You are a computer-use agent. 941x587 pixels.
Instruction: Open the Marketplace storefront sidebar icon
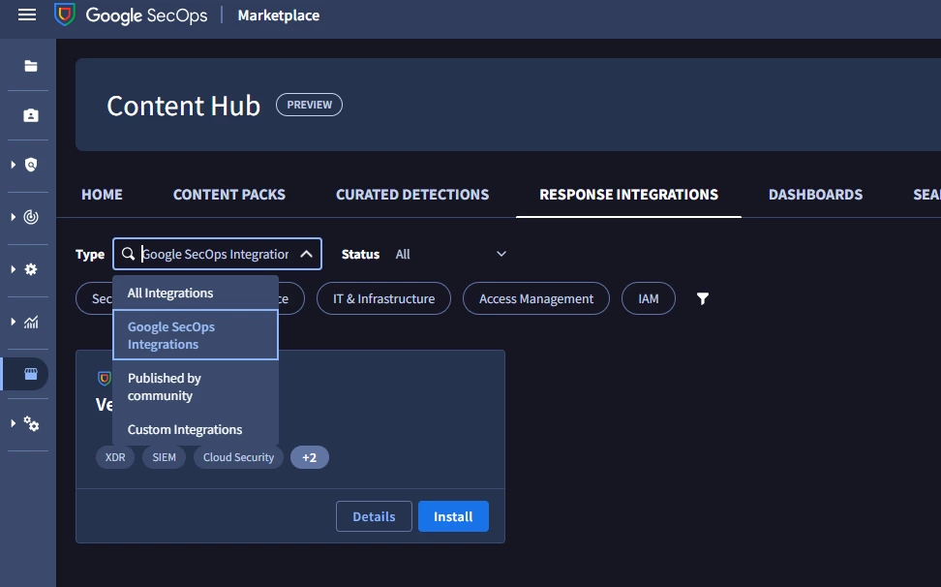tap(31, 374)
